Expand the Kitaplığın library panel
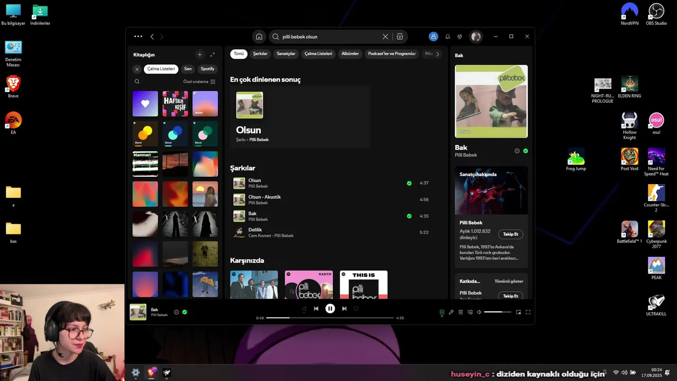Screen dimensions: 677x381 tap(213, 55)
